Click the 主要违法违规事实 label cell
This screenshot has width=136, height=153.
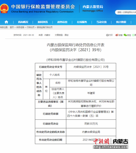[50, 104]
